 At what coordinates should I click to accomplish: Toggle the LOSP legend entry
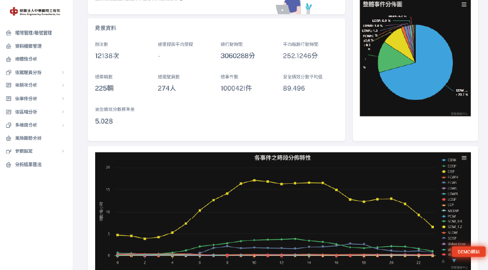(x=449, y=199)
